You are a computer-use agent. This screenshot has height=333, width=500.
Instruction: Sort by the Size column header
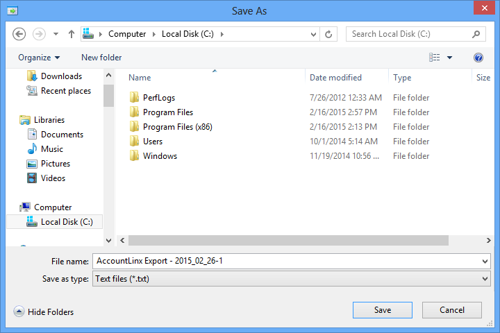[x=483, y=78]
